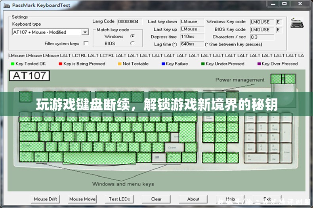The height and width of the screenshot is (208, 313).
Task: Open the Keyboard type dropdown arrow
Action: tap(85, 32)
